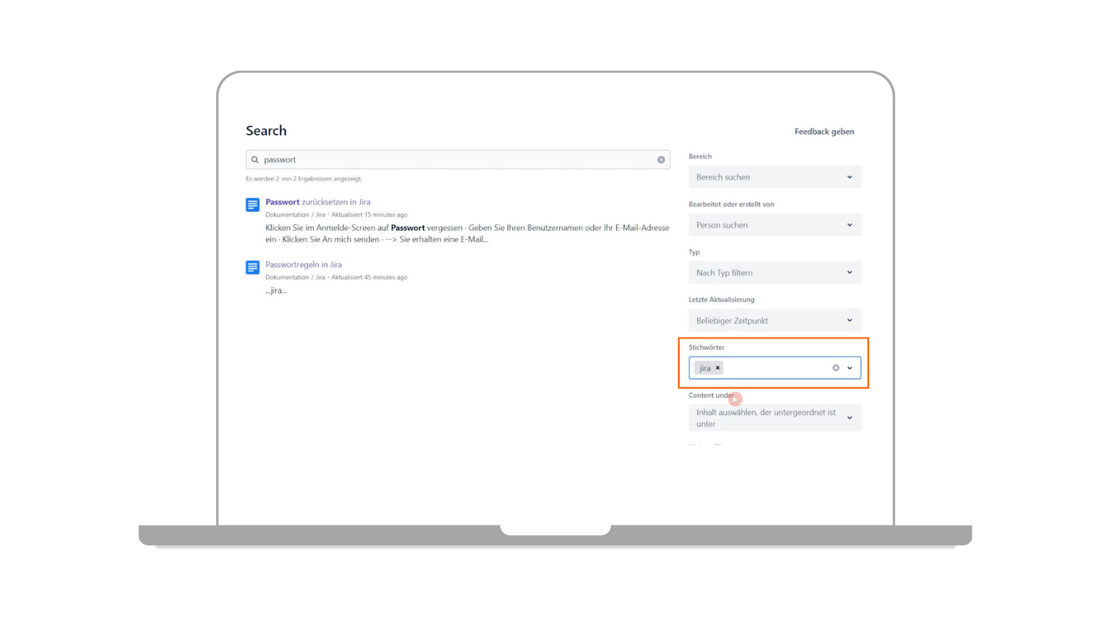Click 'Jira' breadcrumb under second result

pyautogui.click(x=320, y=277)
